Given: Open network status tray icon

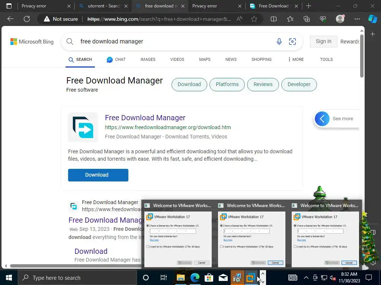Looking at the screenshot, I should point(324,278).
